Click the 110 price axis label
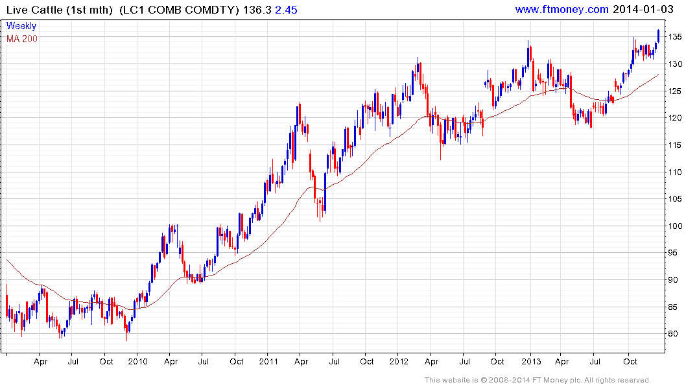 click(675, 172)
